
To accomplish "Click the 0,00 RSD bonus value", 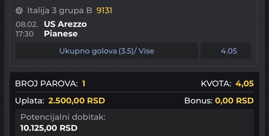I will (x=234, y=101).
